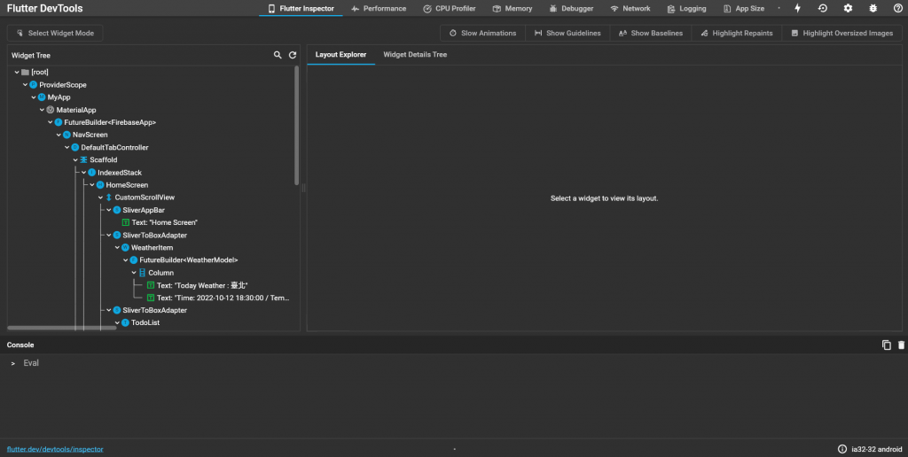The height and width of the screenshot is (457, 908).
Task: Switch to the Memory tab
Action: [513, 9]
